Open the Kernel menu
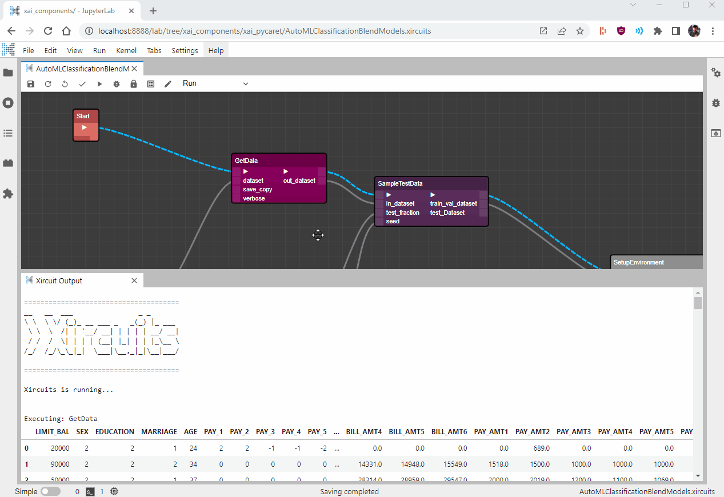Image resolution: width=724 pixels, height=497 pixels. click(126, 50)
